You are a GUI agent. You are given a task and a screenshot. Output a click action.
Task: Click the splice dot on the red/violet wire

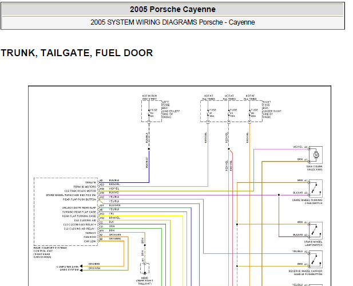point(229,149)
